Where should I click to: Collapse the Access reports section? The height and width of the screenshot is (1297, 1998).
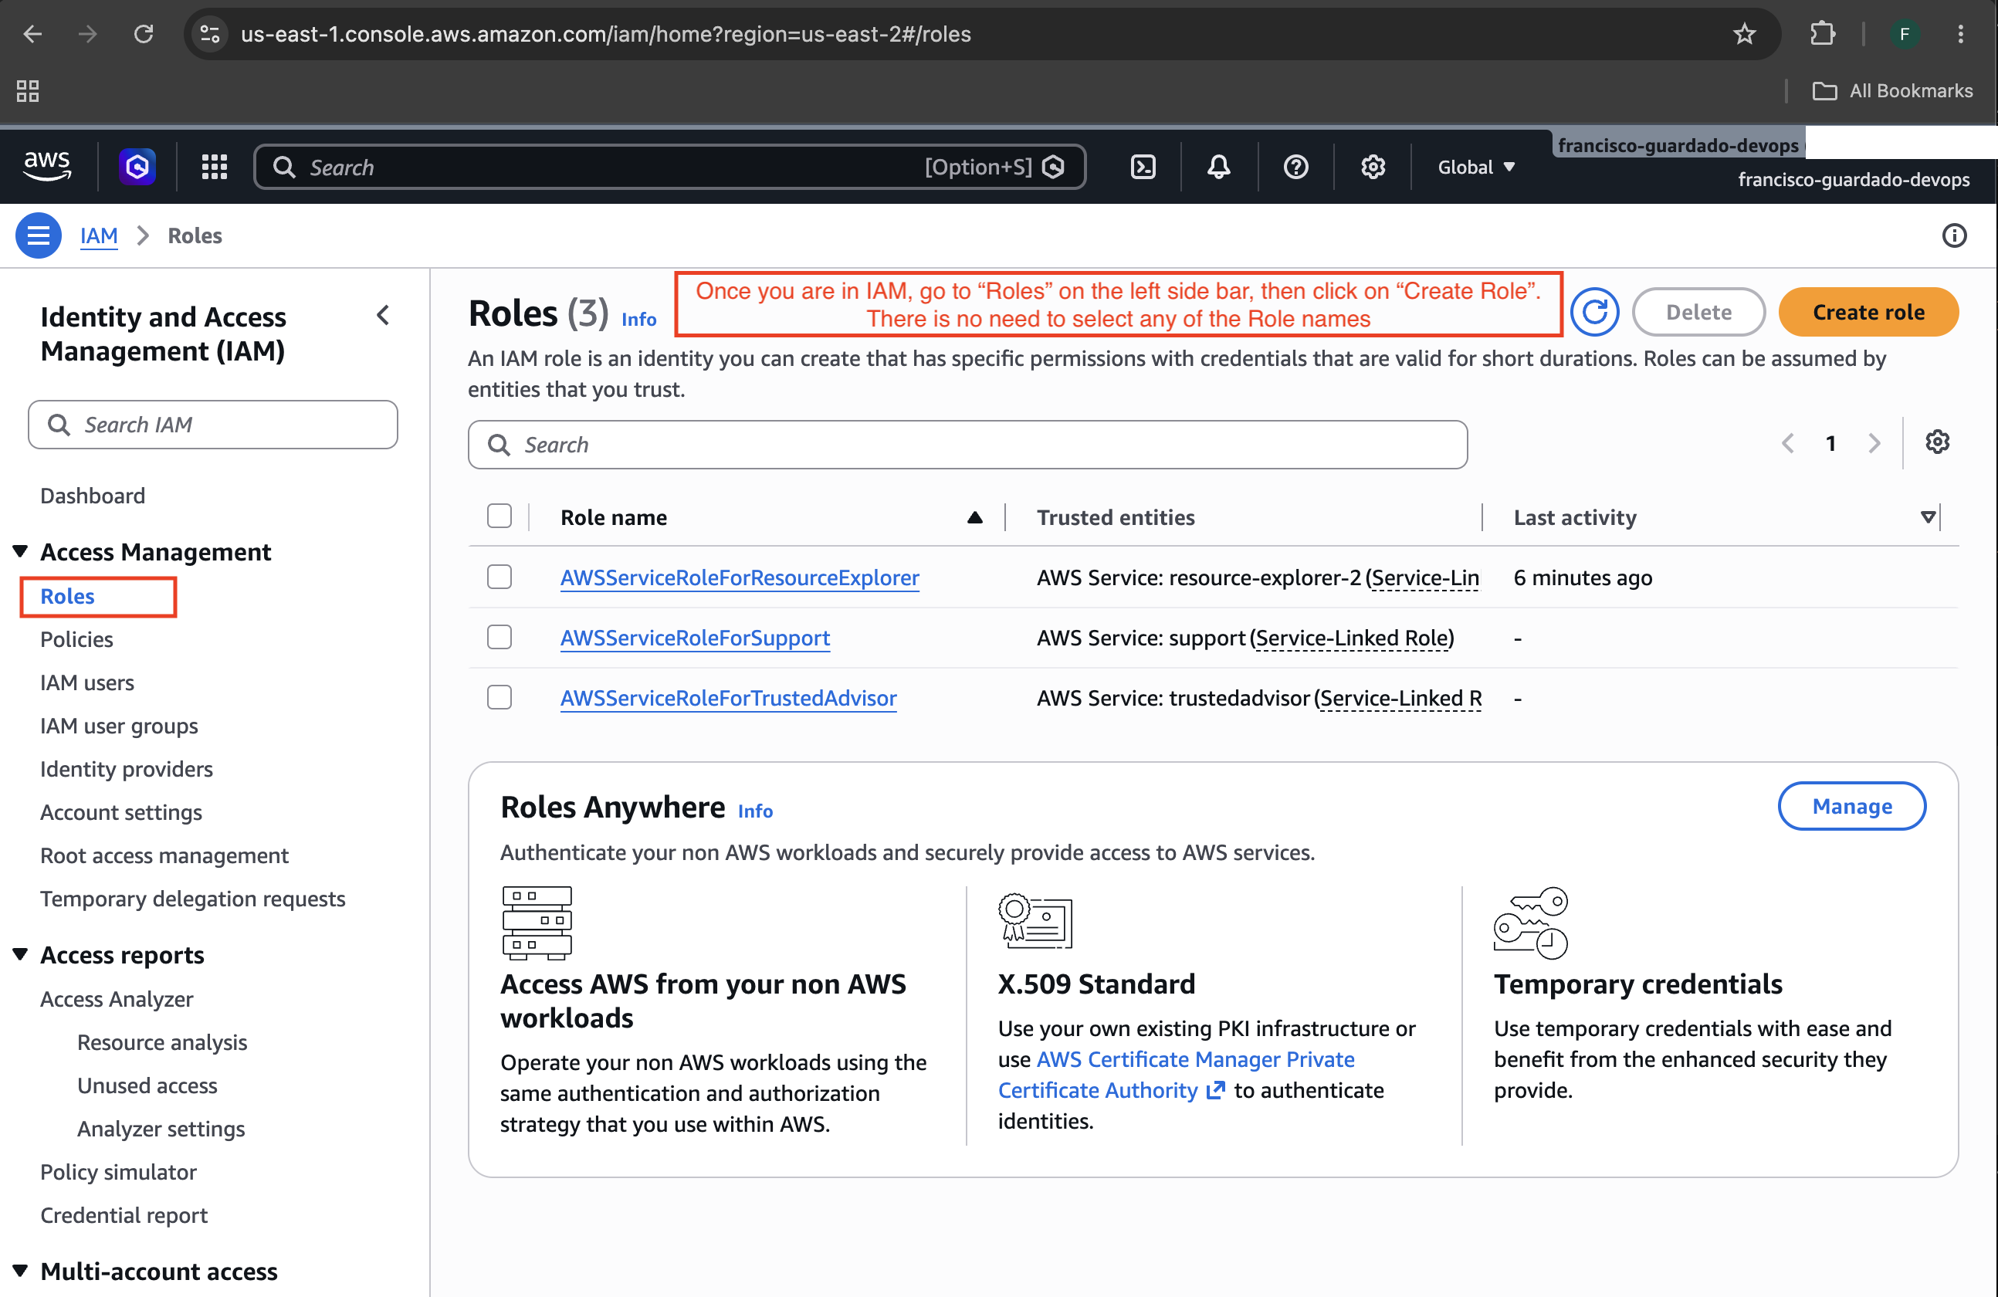click(21, 953)
